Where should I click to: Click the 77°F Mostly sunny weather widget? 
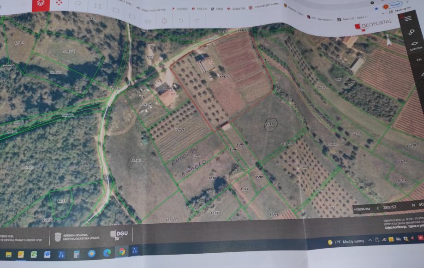pyautogui.click(x=346, y=242)
